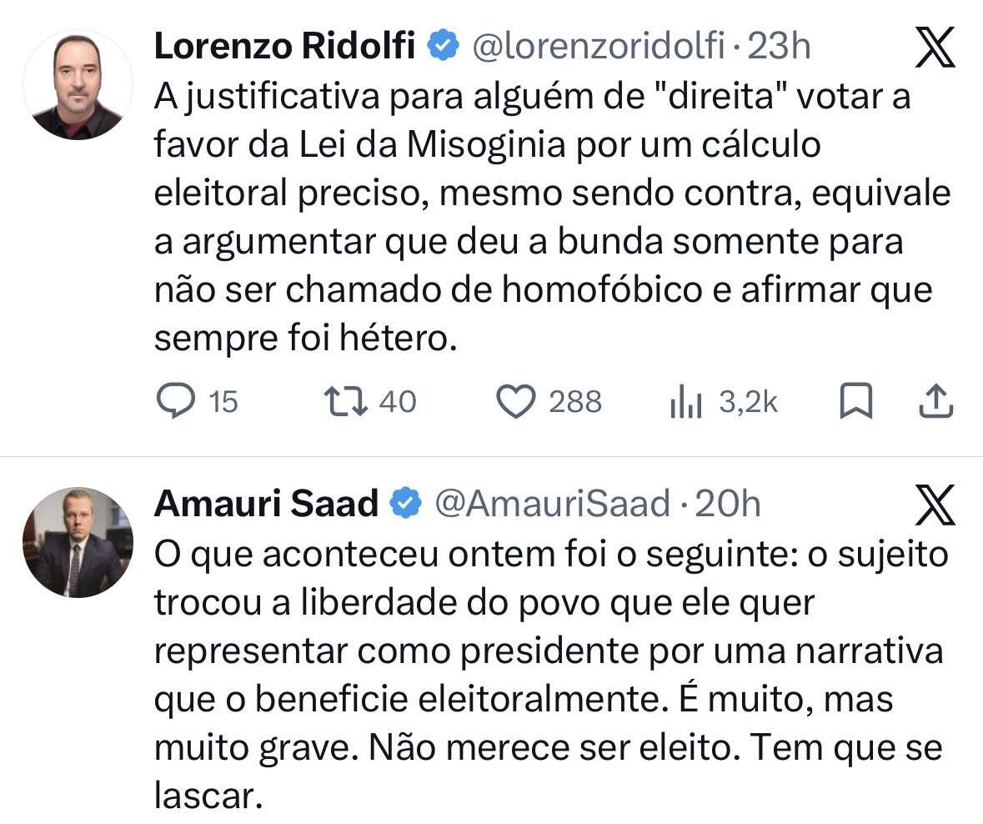This screenshot has height=824, width=983.
Task: Open the 20h timestamp on Amauri's tweet
Action: click(728, 504)
